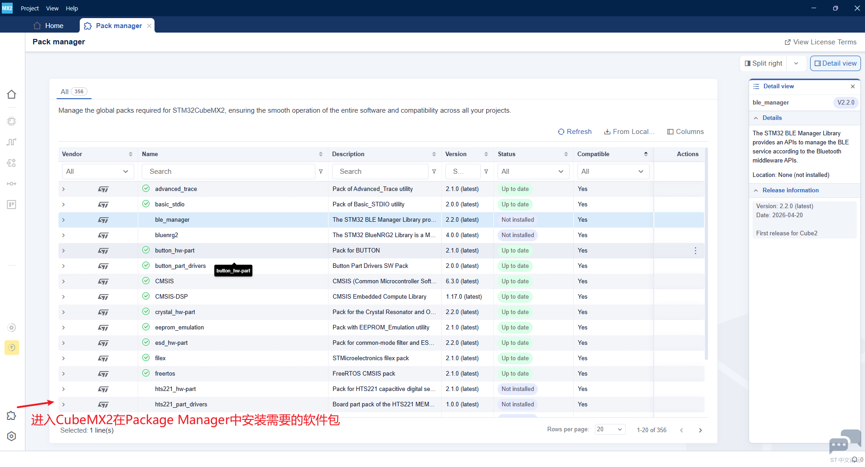Viewport: 865px width, 467px height.
Task: Click the gear cog icon in sidebar
Action: [12, 328]
